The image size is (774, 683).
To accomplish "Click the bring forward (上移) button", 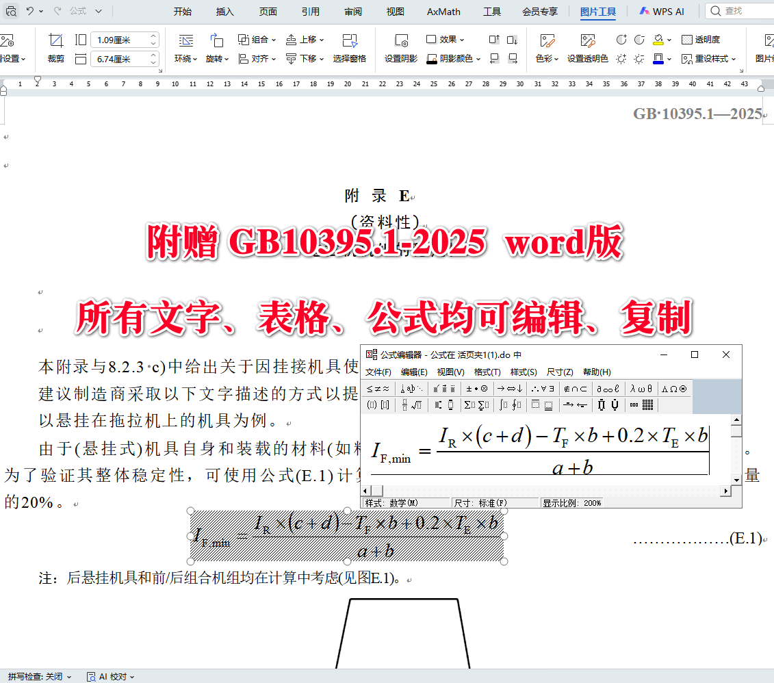I will coord(300,40).
